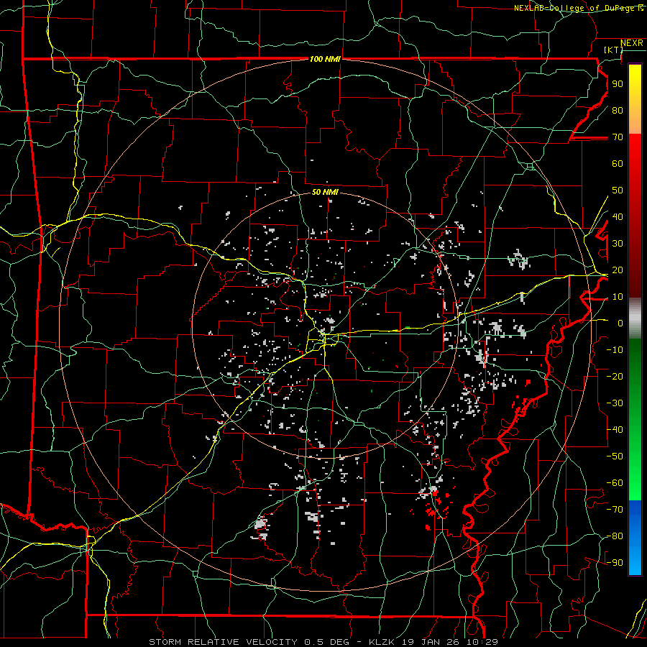Image resolution: width=647 pixels, height=647 pixels.
Task: Click the -20 value on velocity scale
Action: click(615, 376)
